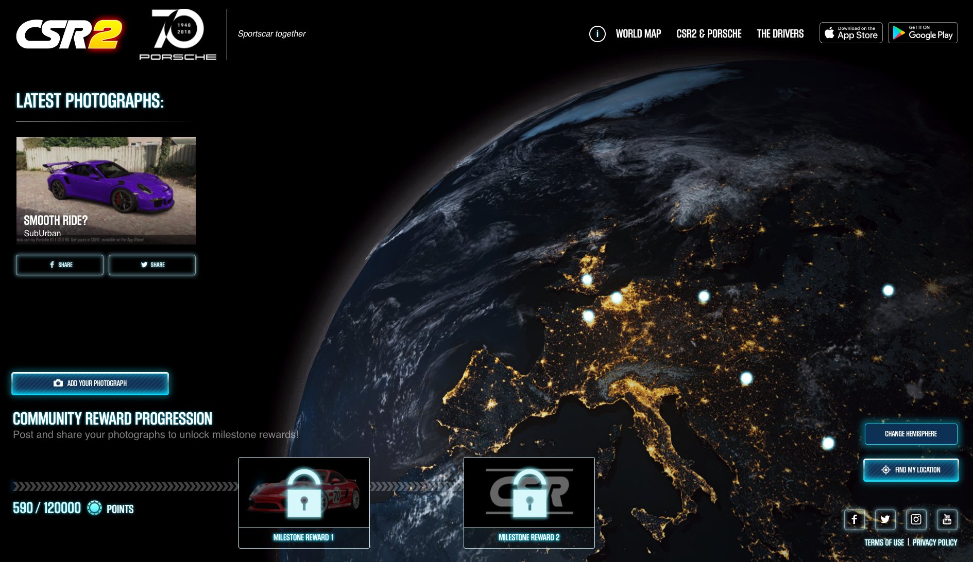Open the info circle icon
973x562 pixels.
(x=597, y=34)
